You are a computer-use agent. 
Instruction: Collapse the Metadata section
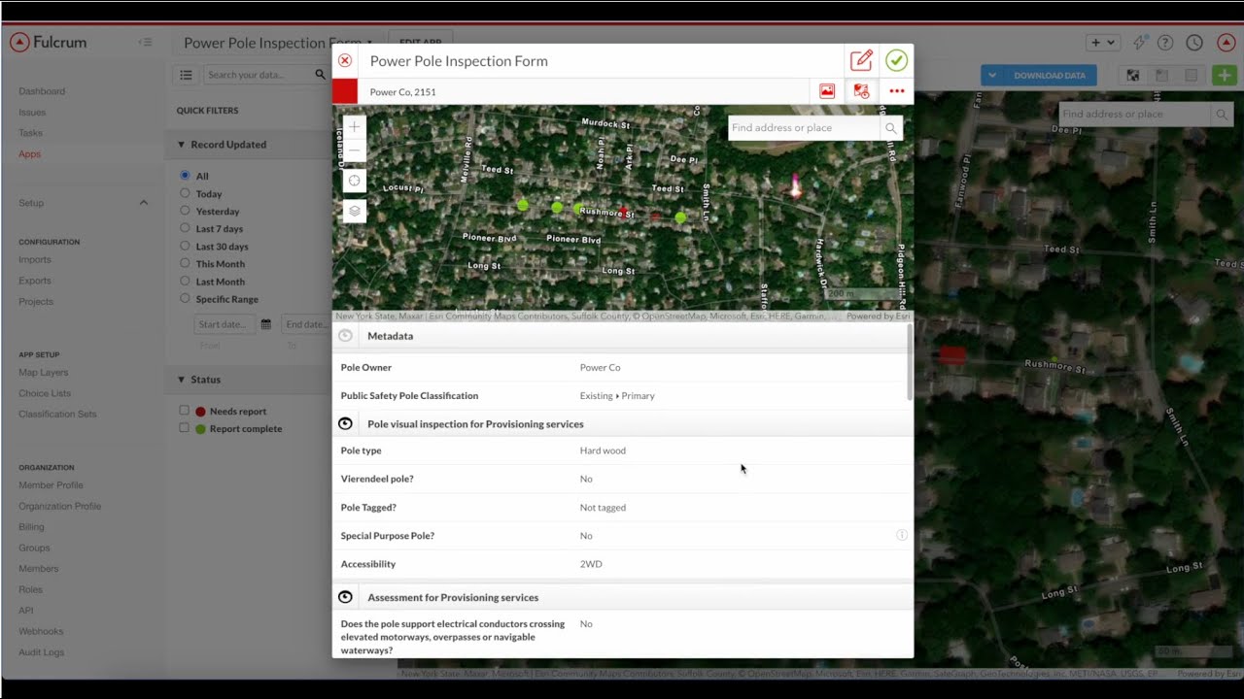click(x=345, y=336)
